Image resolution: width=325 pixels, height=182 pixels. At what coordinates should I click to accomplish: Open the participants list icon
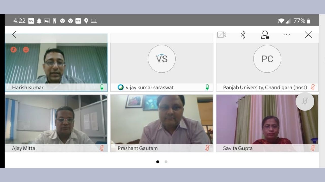point(265,35)
